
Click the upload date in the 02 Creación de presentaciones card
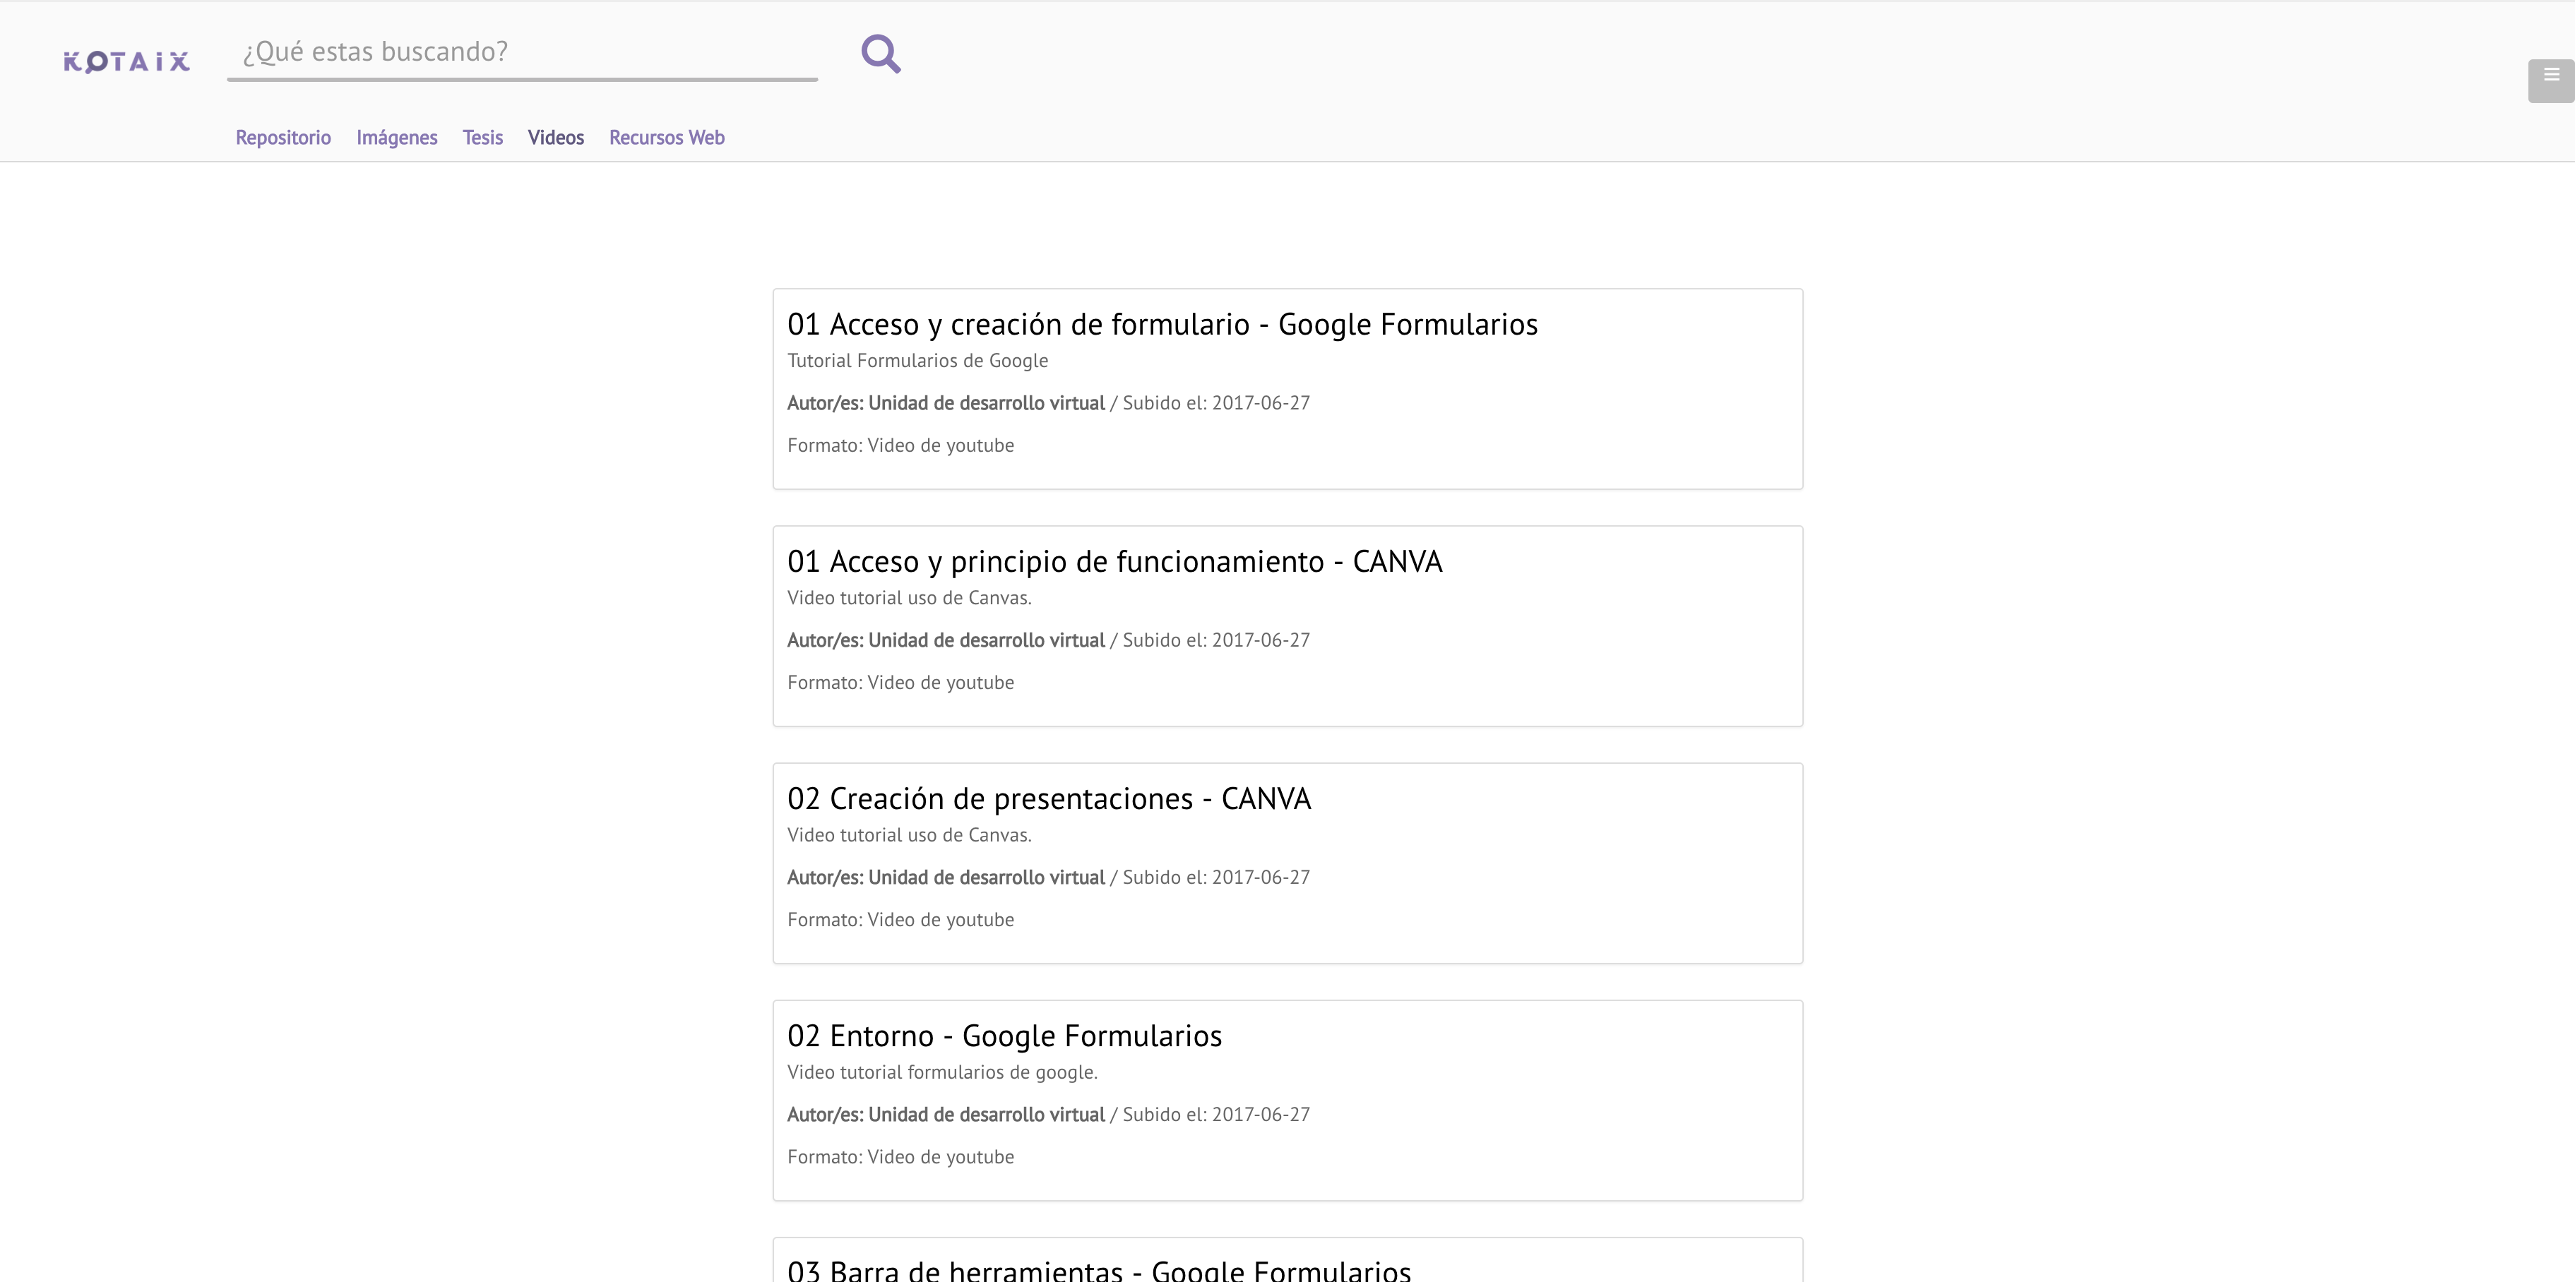1215,877
